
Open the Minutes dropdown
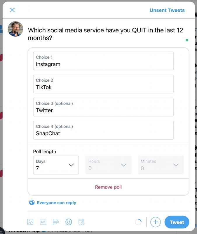161,165
